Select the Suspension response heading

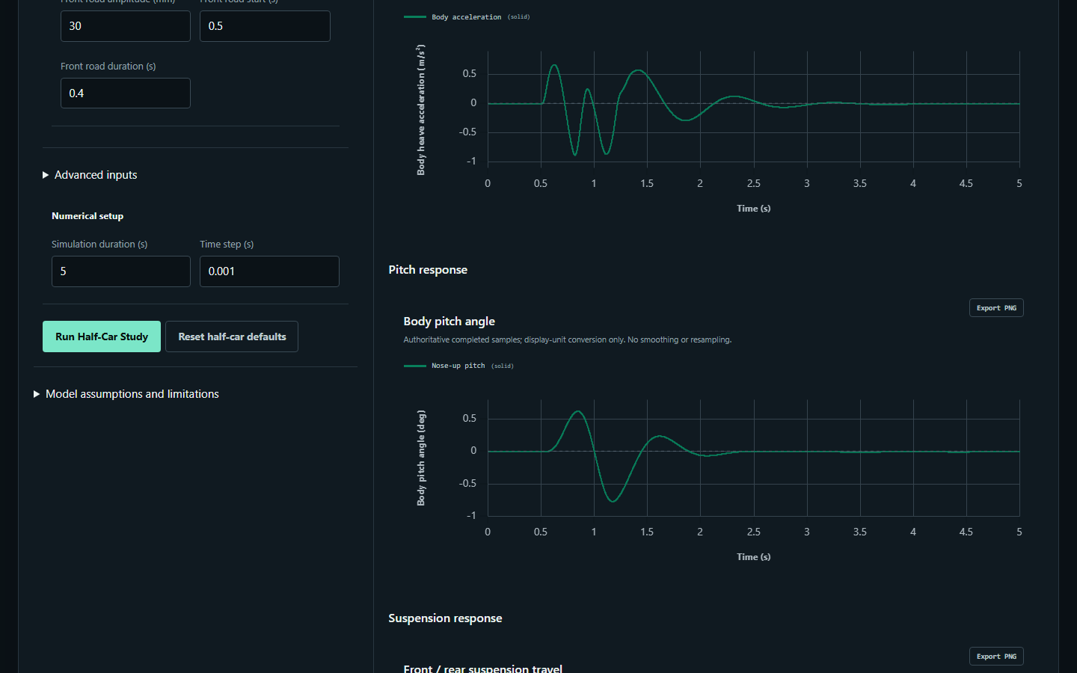tap(445, 618)
